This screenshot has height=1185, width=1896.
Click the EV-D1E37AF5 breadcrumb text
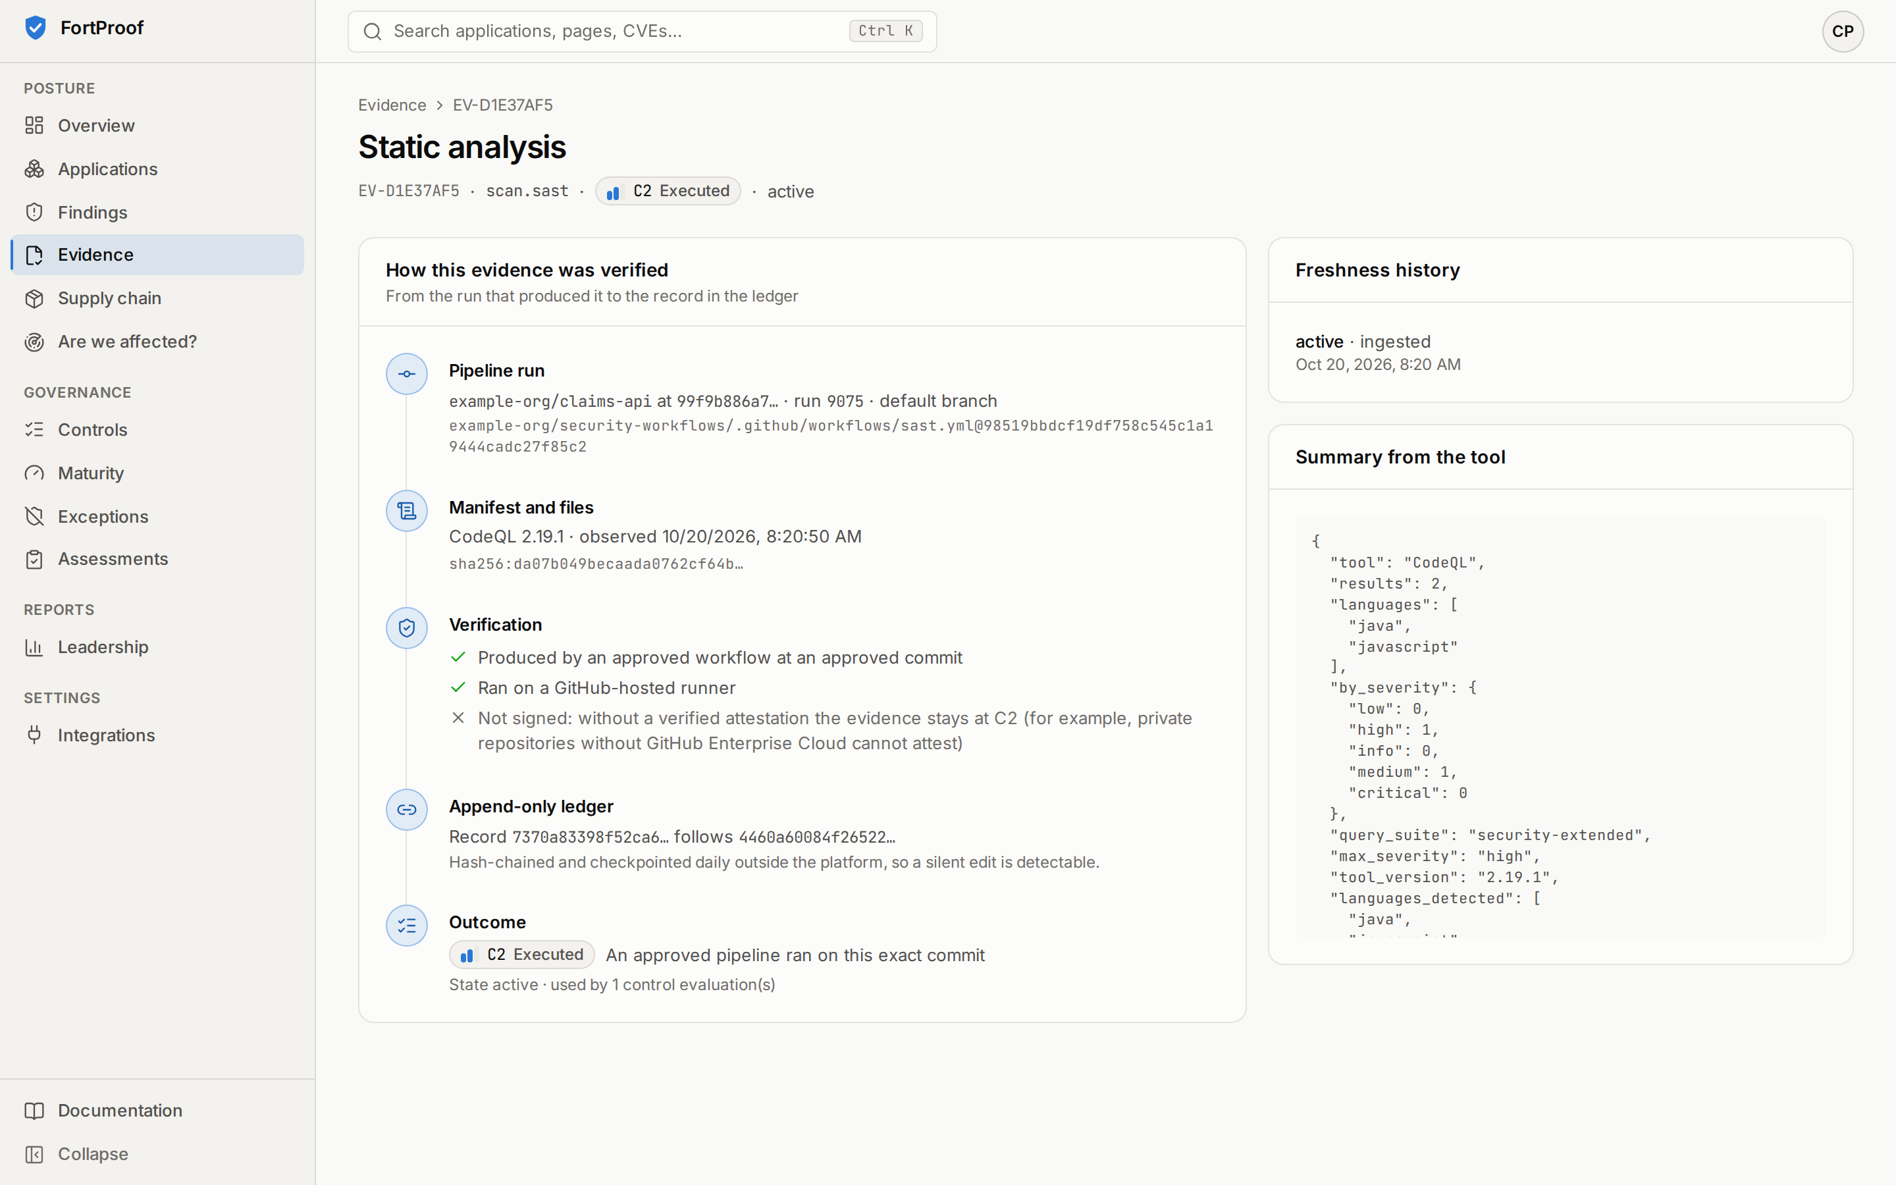(503, 105)
